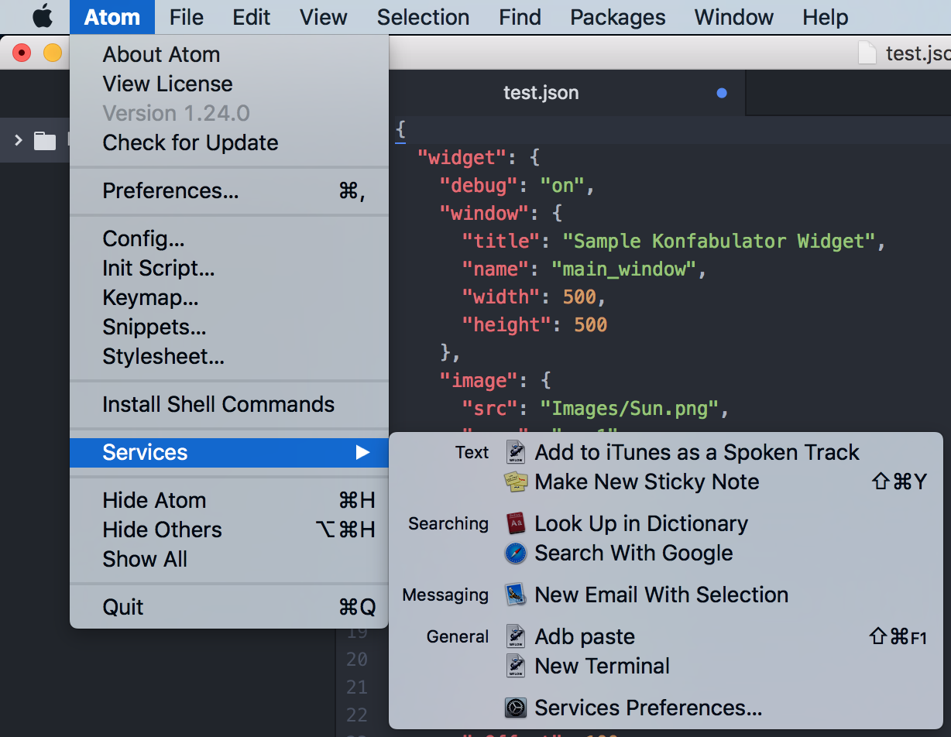The width and height of the screenshot is (951, 737).
Task: Click the System Preferences icon for Services Preferences
Action: [516, 708]
